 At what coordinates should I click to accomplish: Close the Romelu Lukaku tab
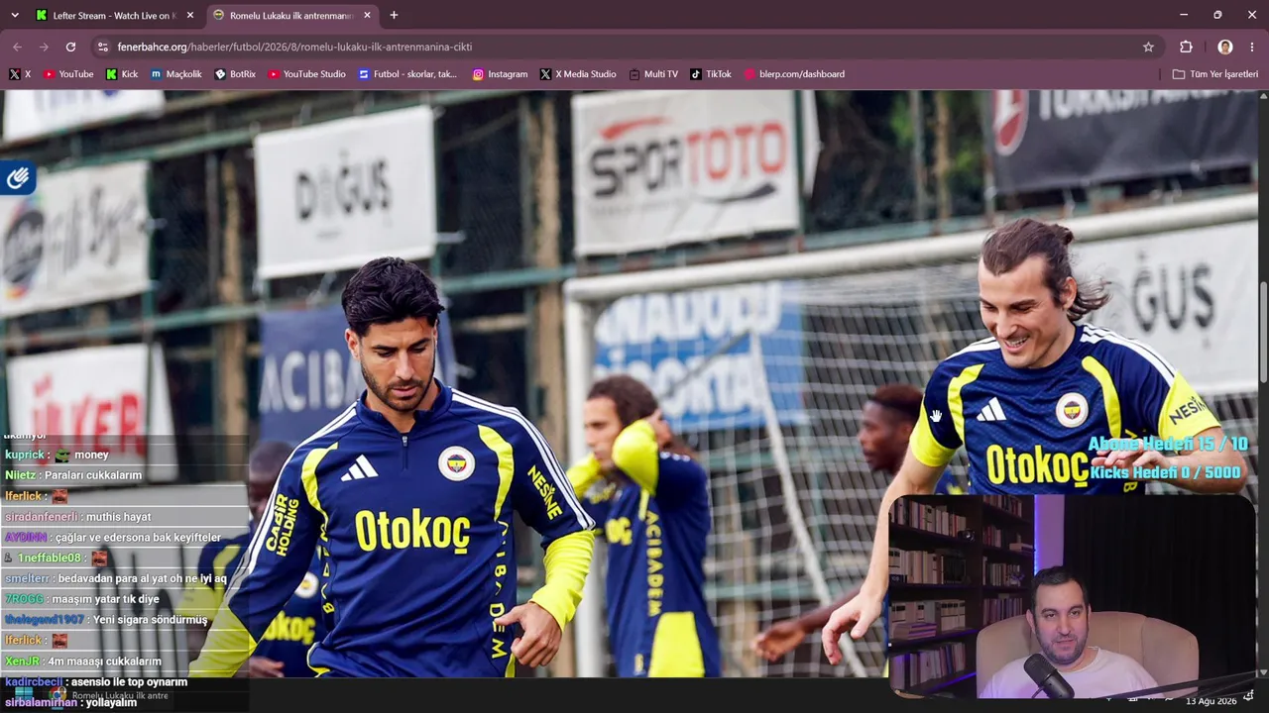(367, 16)
